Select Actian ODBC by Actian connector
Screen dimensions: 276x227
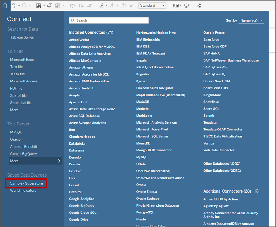221,199
